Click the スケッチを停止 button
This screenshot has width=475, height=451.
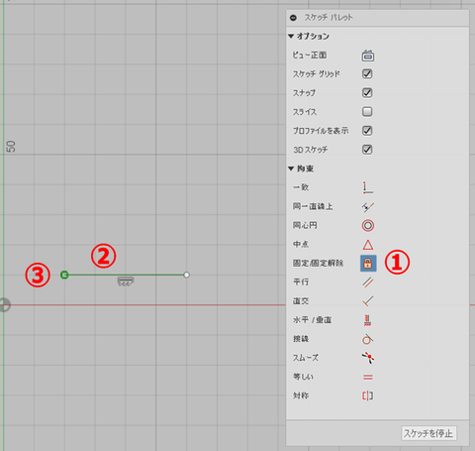(x=428, y=433)
